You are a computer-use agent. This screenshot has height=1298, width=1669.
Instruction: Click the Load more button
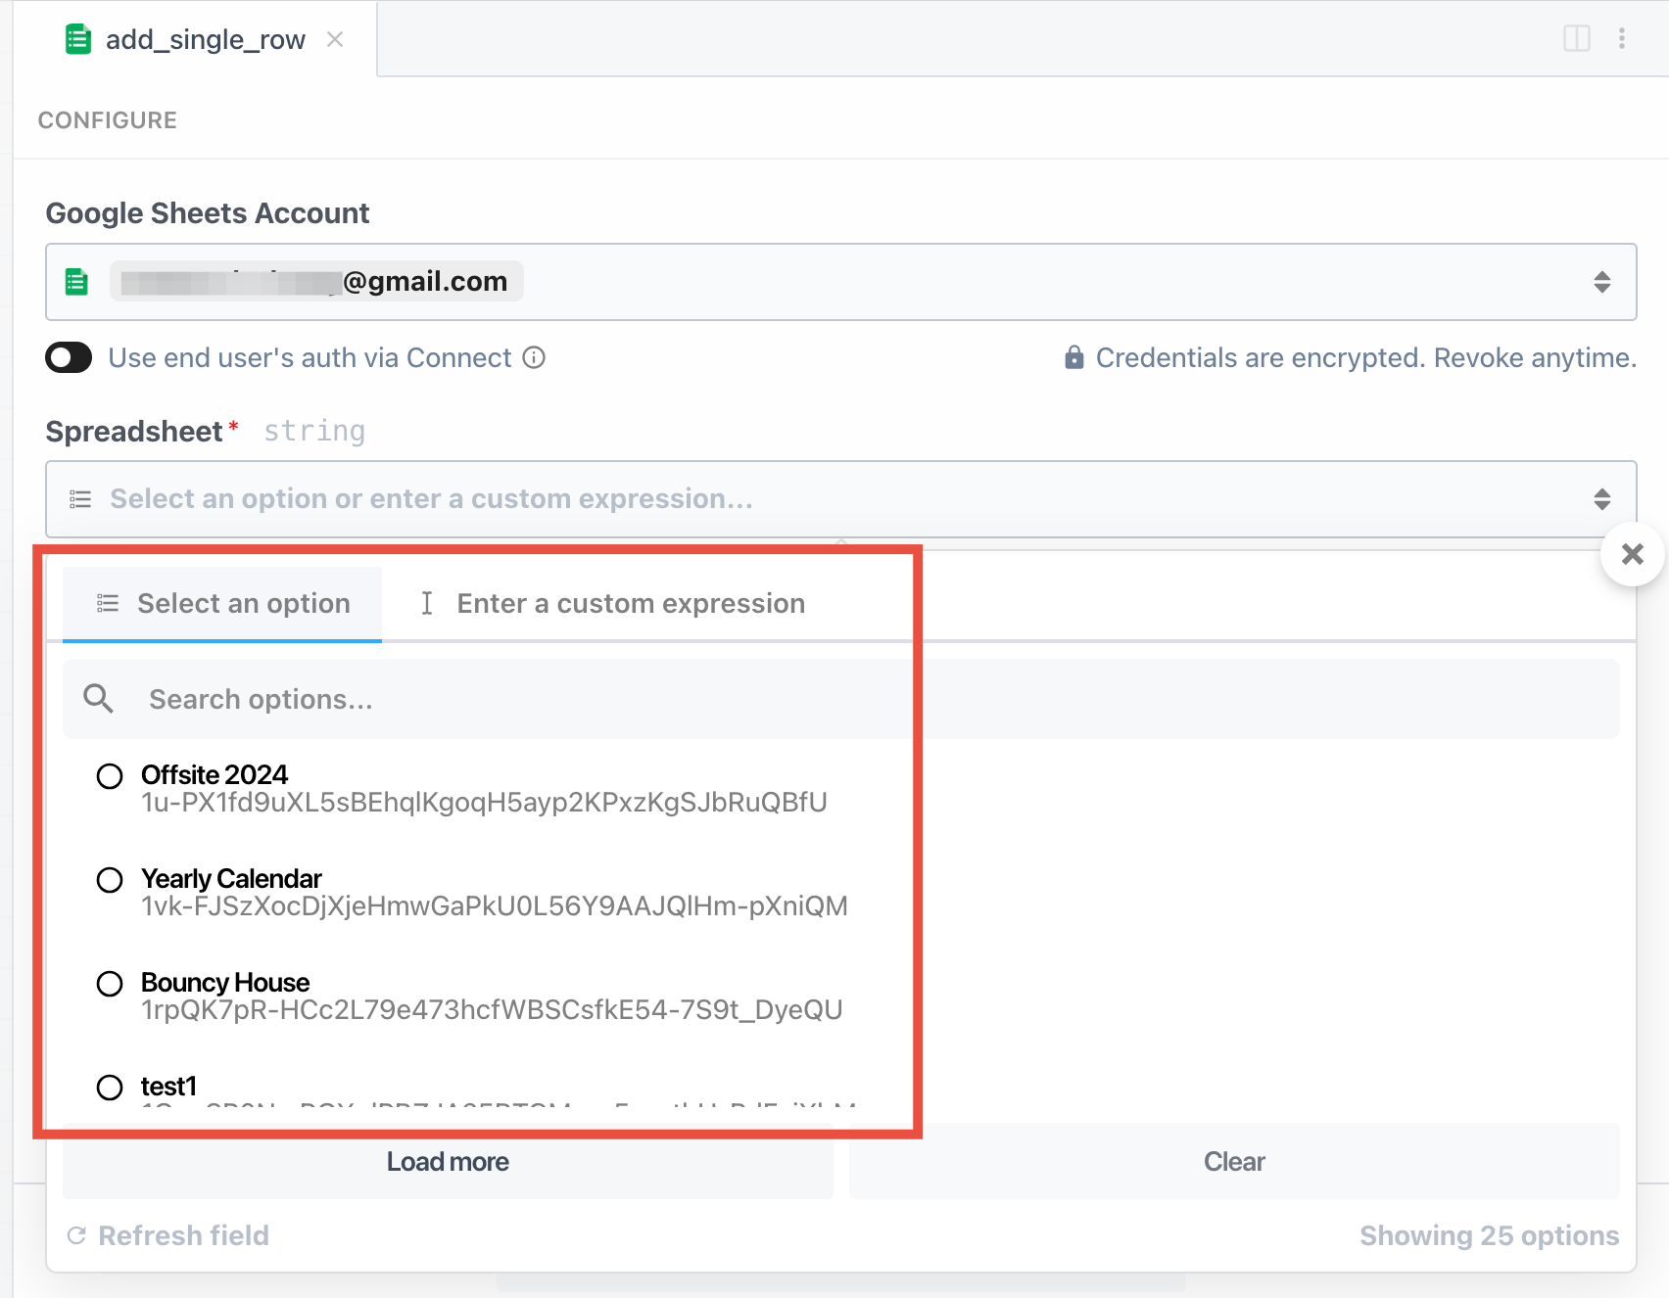448,1162
